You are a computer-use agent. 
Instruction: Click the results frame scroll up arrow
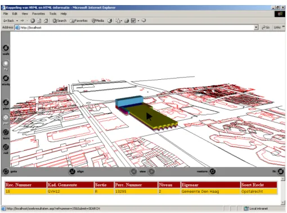pos(283,179)
